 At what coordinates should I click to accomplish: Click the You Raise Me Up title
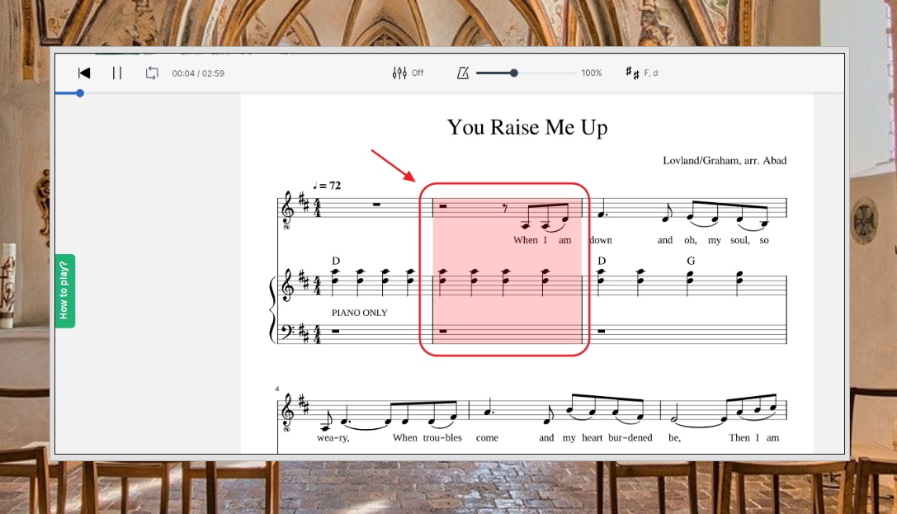point(527,127)
